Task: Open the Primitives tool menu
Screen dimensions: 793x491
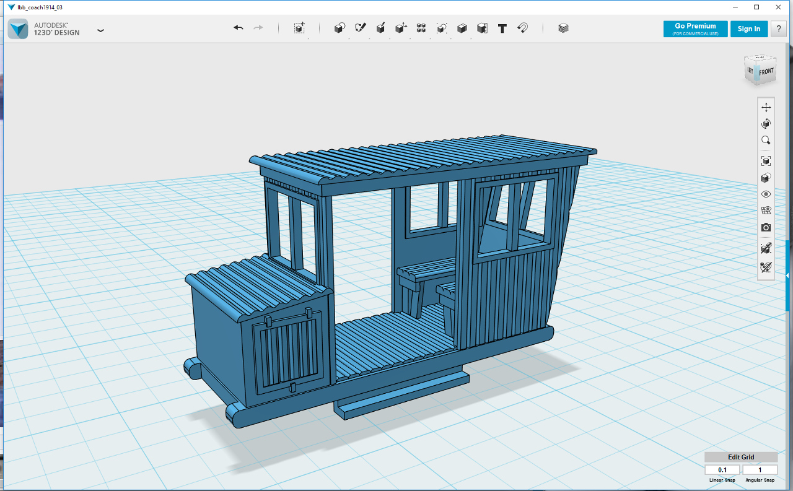Action: click(340, 28)
